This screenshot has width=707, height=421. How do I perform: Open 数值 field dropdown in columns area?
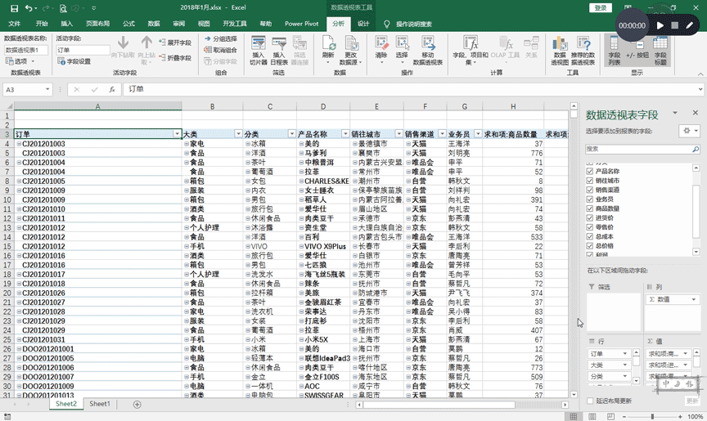[693, 299]
